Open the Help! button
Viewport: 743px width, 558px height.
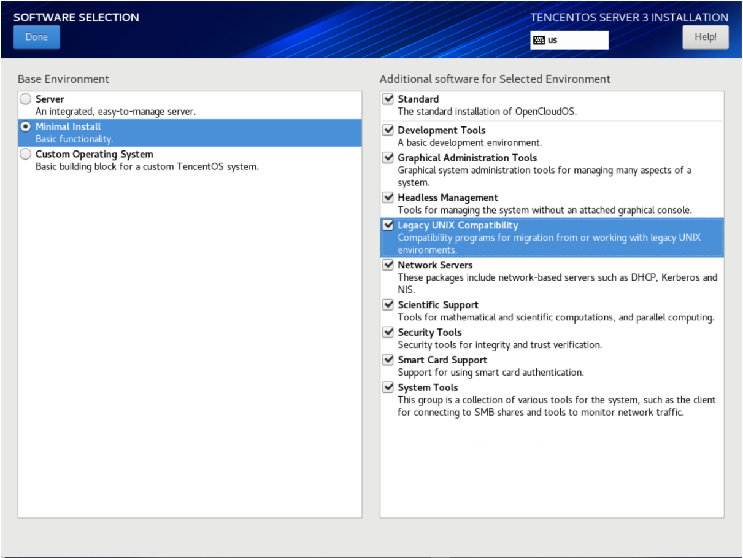point(705,37)
